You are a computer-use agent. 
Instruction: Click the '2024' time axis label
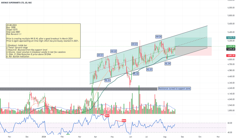pyautogui.click(x=44, y=137)
